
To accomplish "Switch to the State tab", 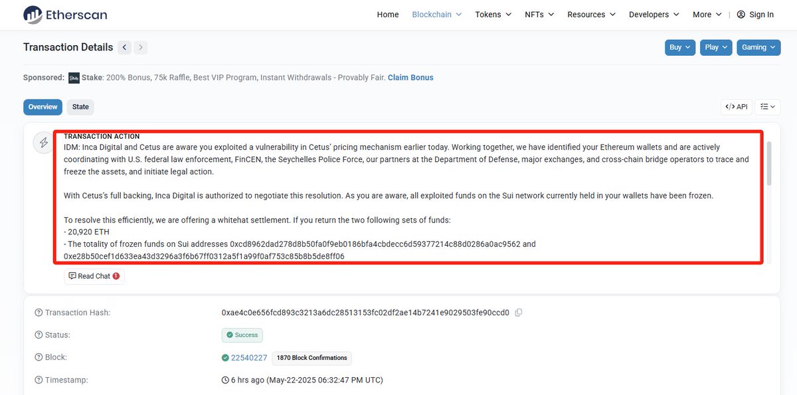I will 80,107.
